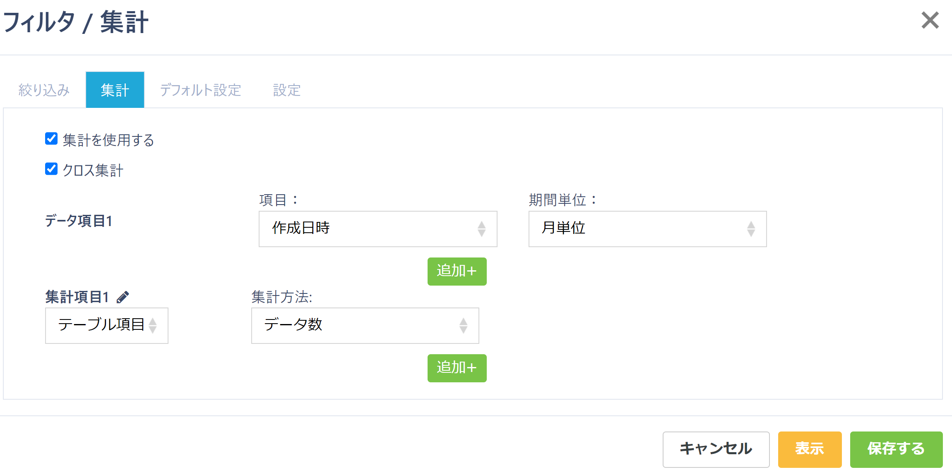The height and width of the screenshot is (472, 952).
Task: Click 追加+ button under 集計項目1
Action: pos(457,368)
